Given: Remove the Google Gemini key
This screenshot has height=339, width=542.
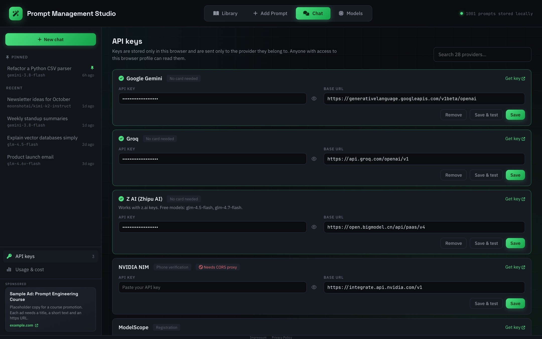Looking at the screenshot, I should (453, 115).
